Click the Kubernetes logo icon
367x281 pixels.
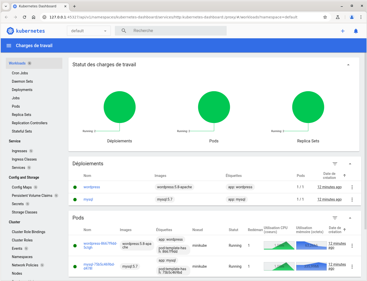tap(10, 31)
